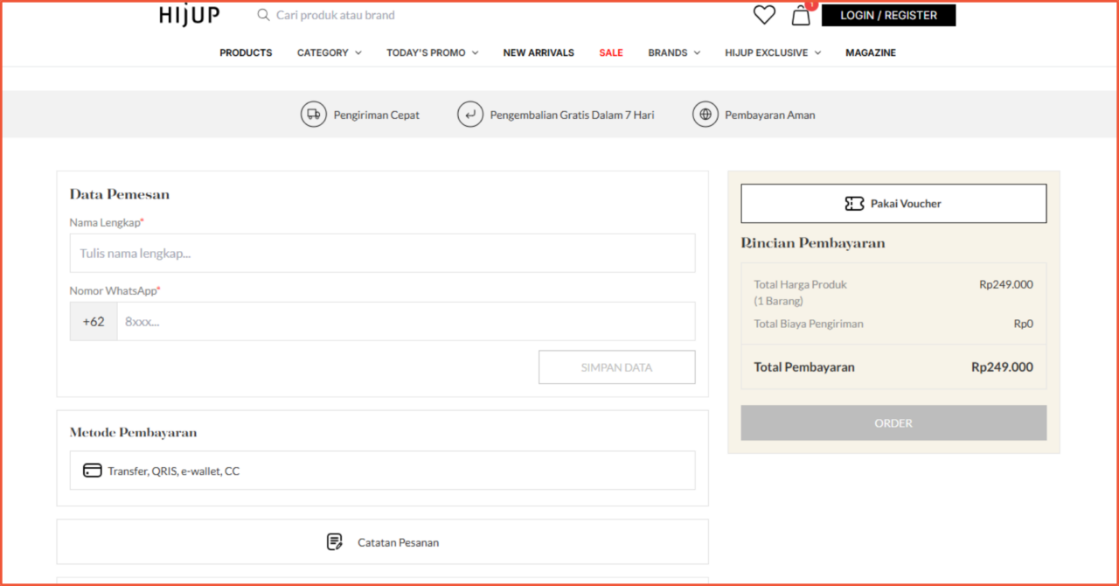This screenshot has height=586, width=1119.
Task: Expand the CATEGORY dropdown menu
Action: click(x=329, y=52)
